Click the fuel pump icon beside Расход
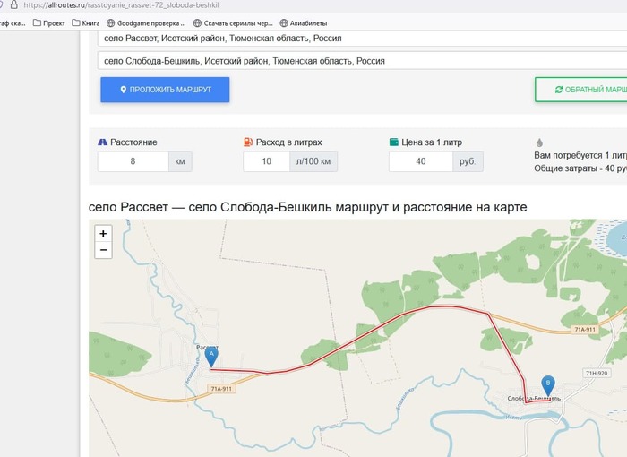627x457 pixels. point(248,142)
